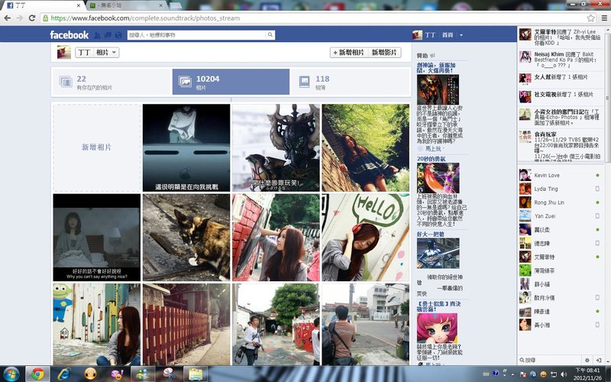Open a new browser tab
Viewport: 611px width, 382px height.
(176, 5)
